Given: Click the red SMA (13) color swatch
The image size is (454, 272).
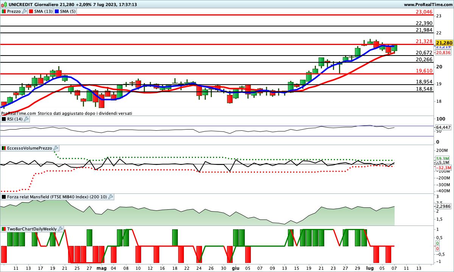Looking at the screenshot, I should click(x=31, y=11).
